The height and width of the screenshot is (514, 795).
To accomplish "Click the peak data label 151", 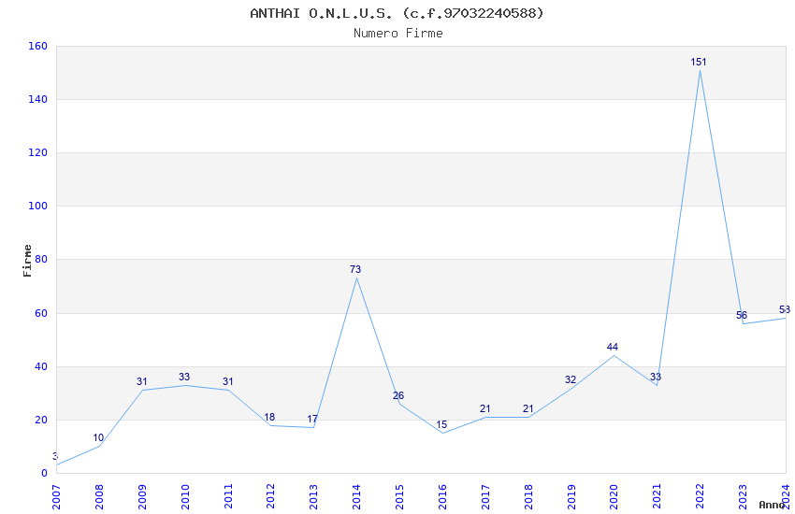I will coord(698,63).
